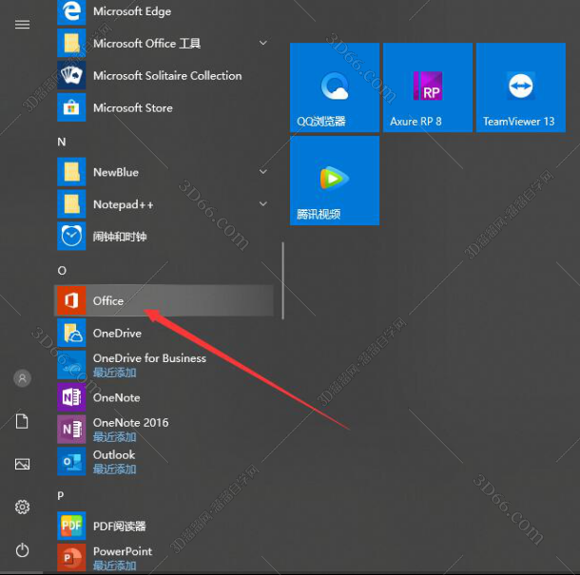Open Settings gear icon
580x575 pixels.
(22, 507)
